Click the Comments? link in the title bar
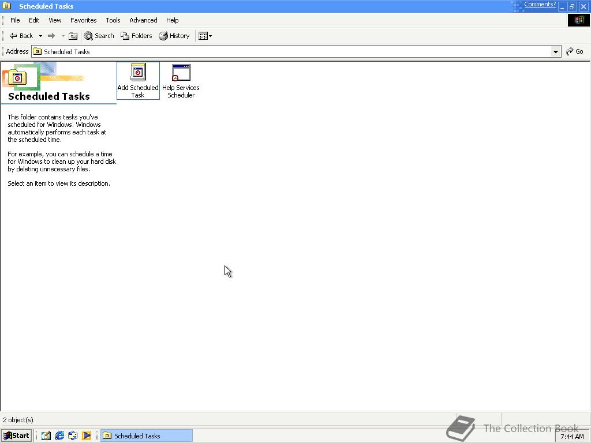 [x=540, y=5]
